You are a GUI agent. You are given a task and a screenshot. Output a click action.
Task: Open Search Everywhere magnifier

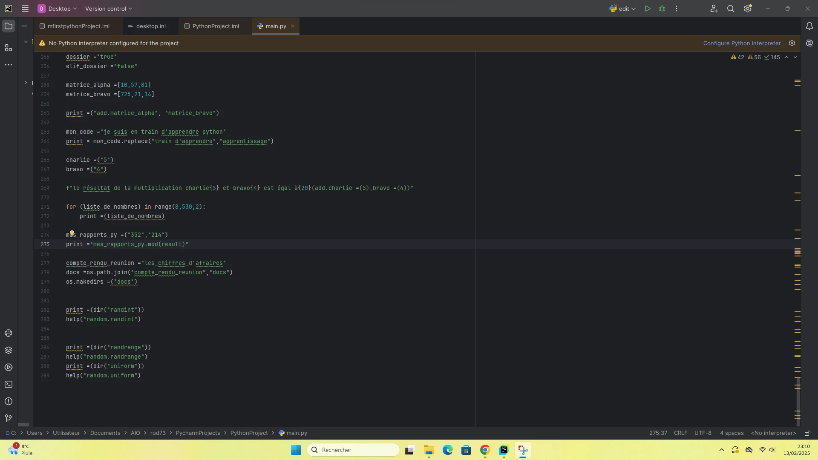click(731, 9)
